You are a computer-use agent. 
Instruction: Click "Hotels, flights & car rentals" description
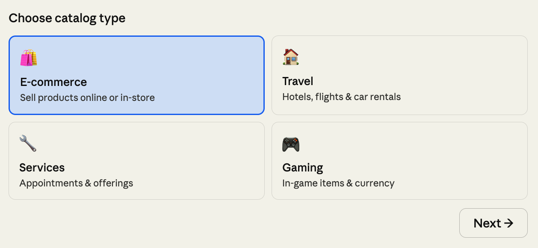[x=341, y=97]
